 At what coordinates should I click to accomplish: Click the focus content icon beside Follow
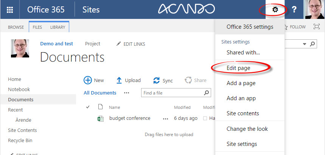click(x=317, y=27)
